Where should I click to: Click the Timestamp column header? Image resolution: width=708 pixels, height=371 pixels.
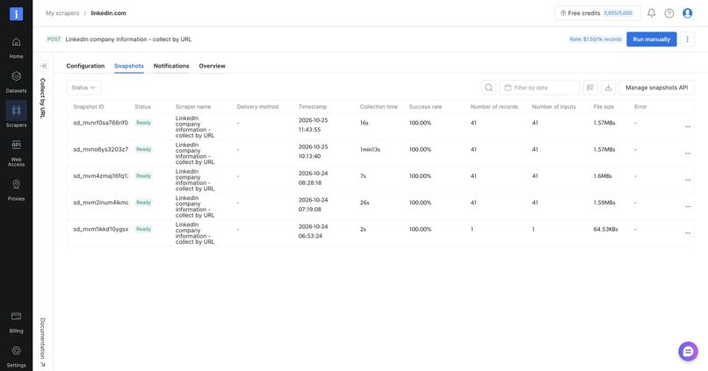pyautogui.click(x=313, y=107)
